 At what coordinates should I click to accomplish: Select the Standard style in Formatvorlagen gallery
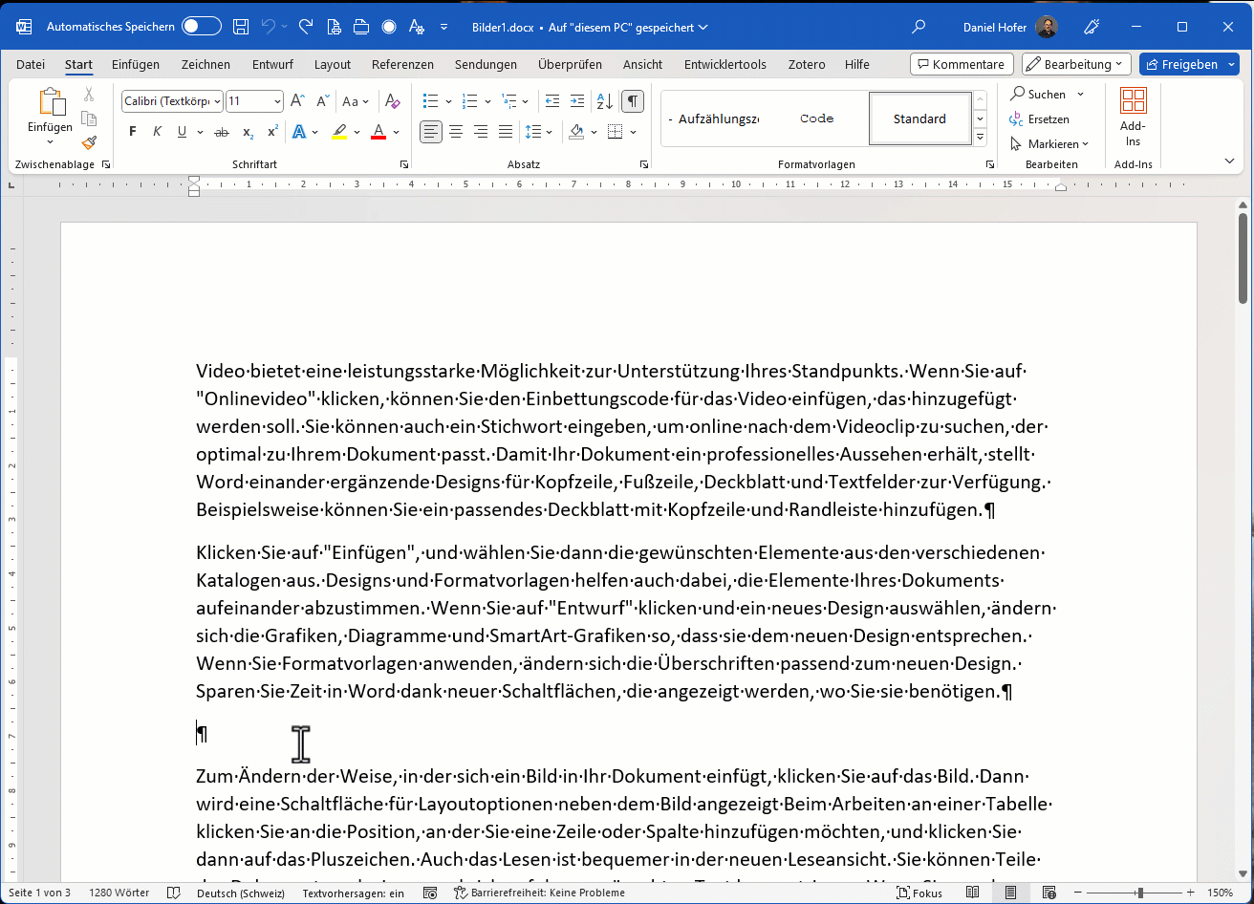pos(919,118)
